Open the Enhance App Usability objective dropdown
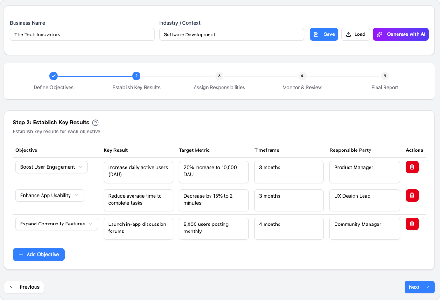The width and height of the screenshot is (440, 300). pyautogui.click(x=49, y=195)
